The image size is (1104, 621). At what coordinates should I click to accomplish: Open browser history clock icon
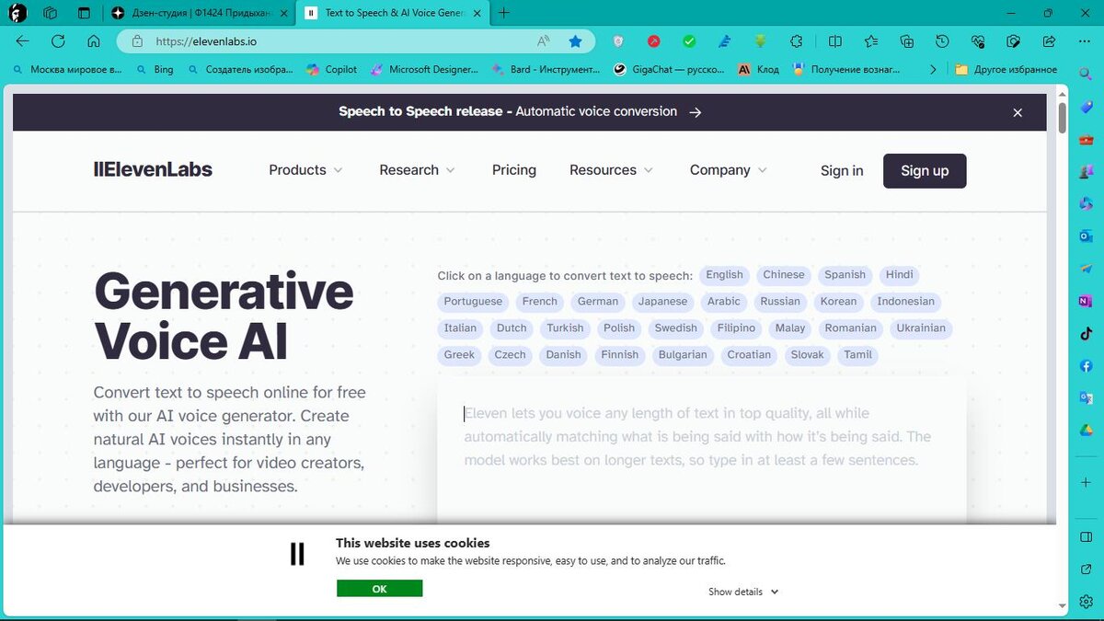pyautogui.click(x=942, y=41)
